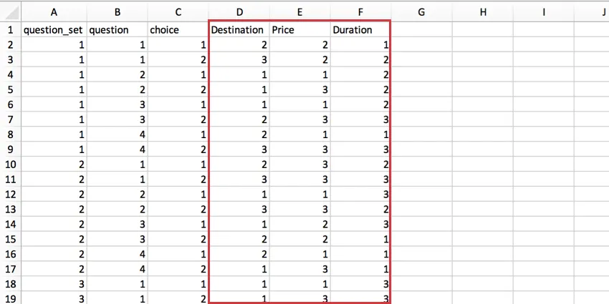
Task: Click column I header
Action: 544,11
